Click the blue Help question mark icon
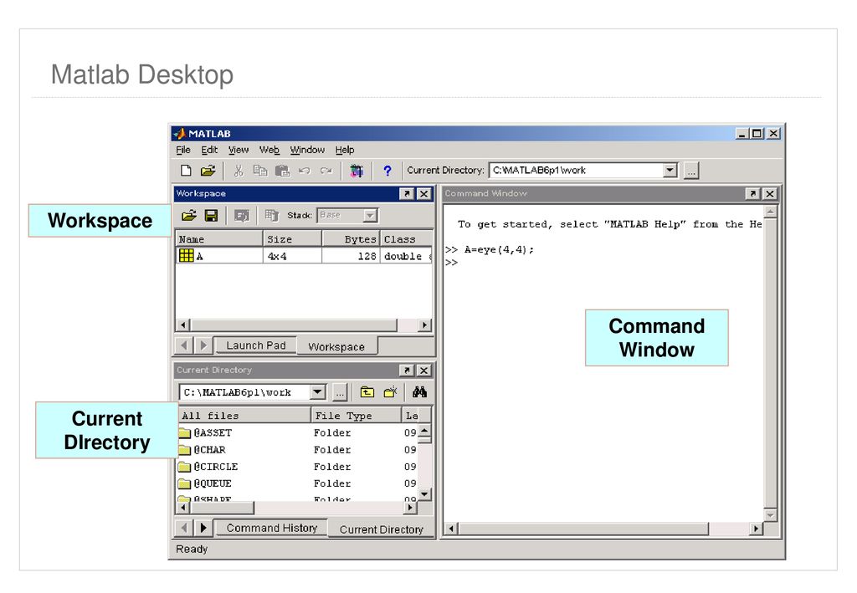This screenshot has width=857, height=593. point(387,171)
